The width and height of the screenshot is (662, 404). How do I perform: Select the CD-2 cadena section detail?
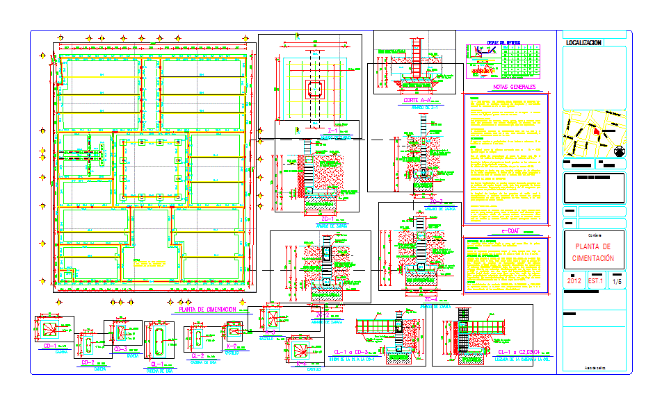coord(88,344)
